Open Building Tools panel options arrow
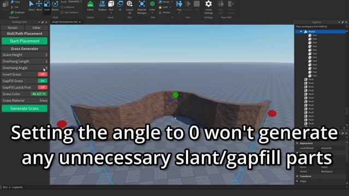 pos(39,22)
